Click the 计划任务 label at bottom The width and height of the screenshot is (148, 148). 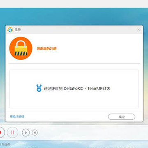point(5,144)
